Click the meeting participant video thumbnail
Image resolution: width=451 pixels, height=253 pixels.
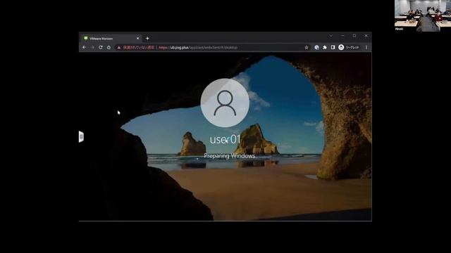click(x=423, y=15)
